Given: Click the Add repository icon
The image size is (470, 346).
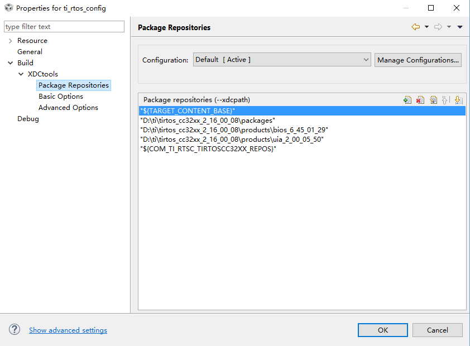Looking at the screenshot, I should tap(407, 100).
